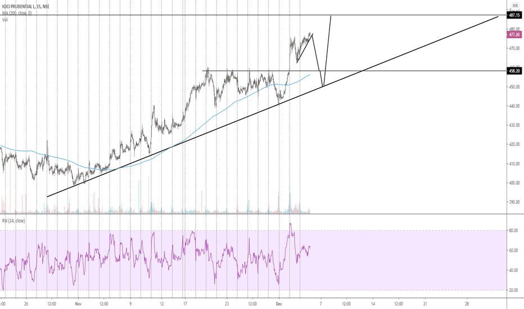
Task: Click 390.00 on the price axis
Action: point(514,202)
